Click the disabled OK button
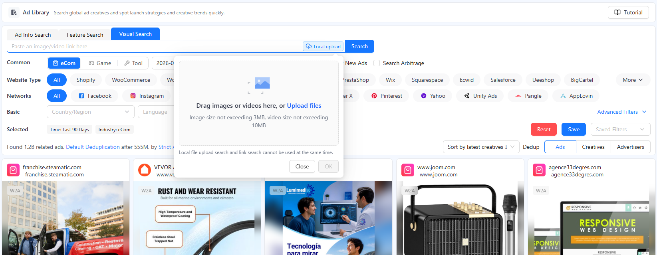This screenshot has height=255, width=657. coord(328,166)
